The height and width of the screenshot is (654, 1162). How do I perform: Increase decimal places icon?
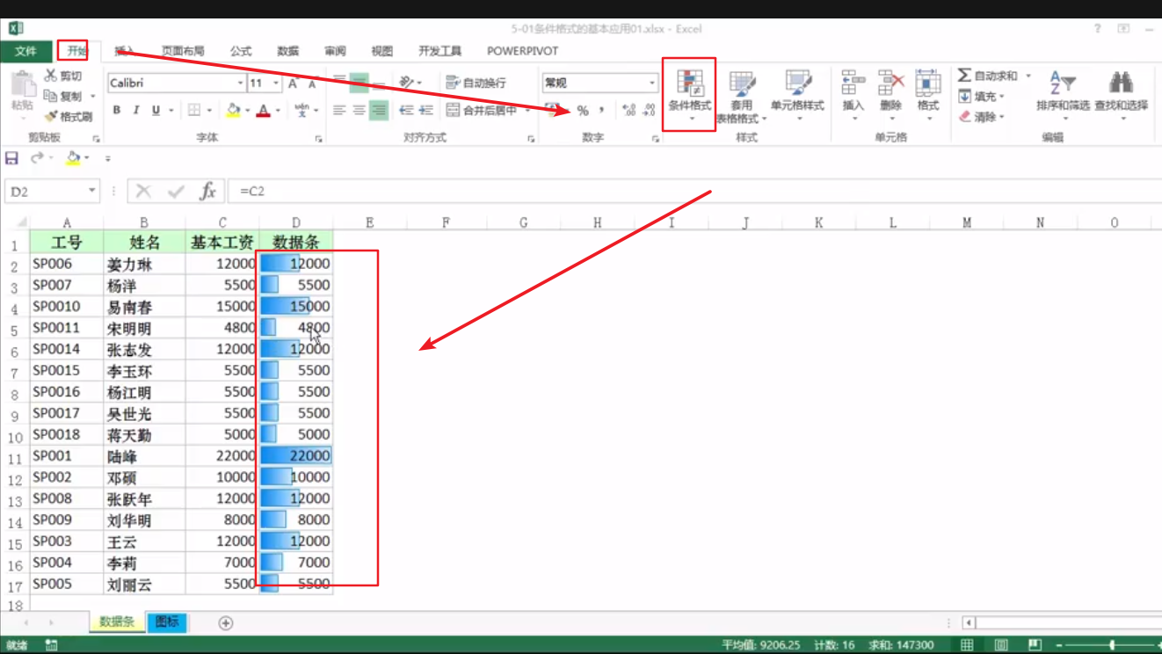[x=628, y=111]
